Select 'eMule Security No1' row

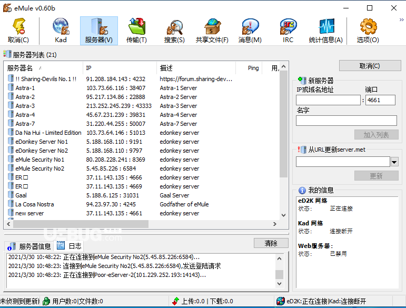click(142, 159)
